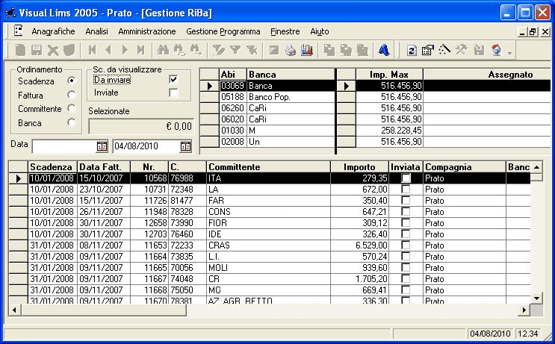This screenshot has height=344, width=555.
Task: Click the Imp. Max column header
Action: (389, 75)
